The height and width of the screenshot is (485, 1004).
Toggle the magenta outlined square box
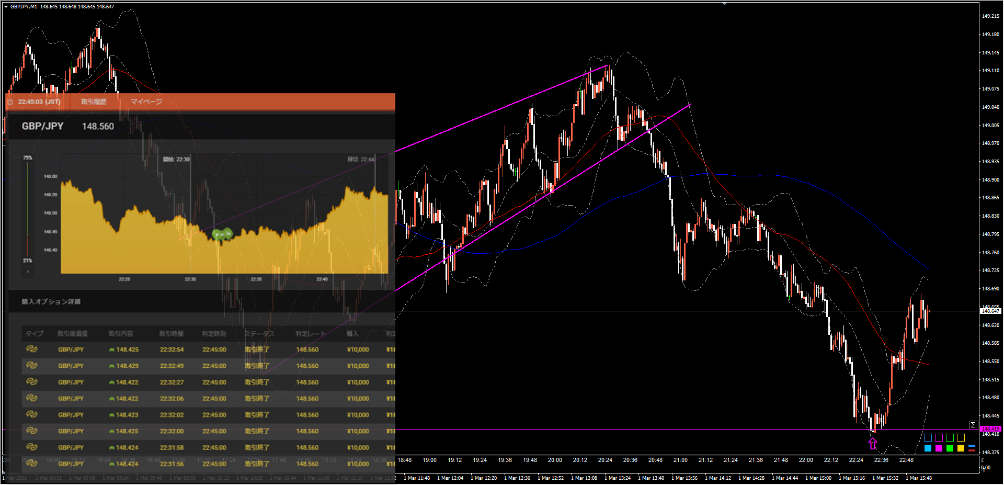(939, 438)
